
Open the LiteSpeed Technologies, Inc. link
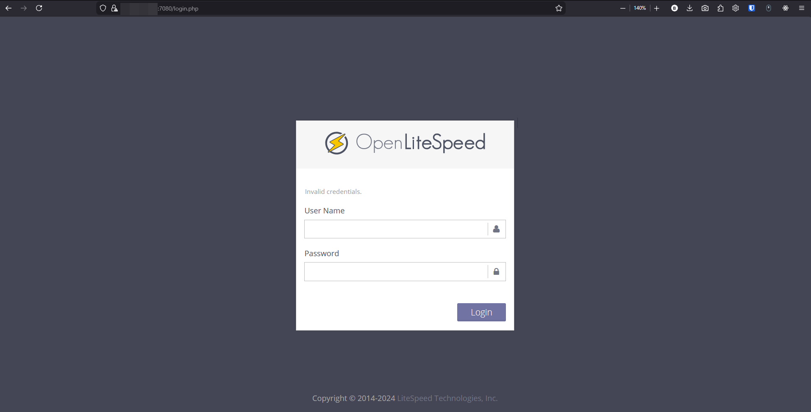click(x=447, y=398)
